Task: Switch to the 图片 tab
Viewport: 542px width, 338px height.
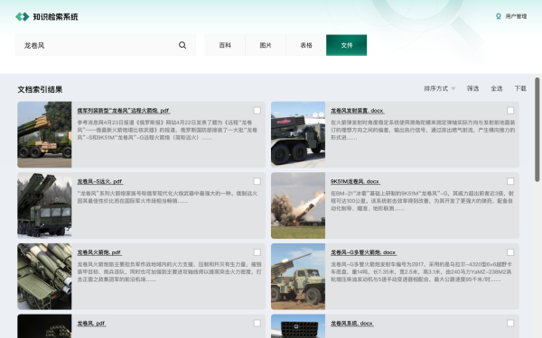Action: [266, 45]
